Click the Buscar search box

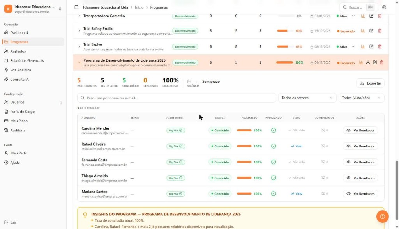358,7
